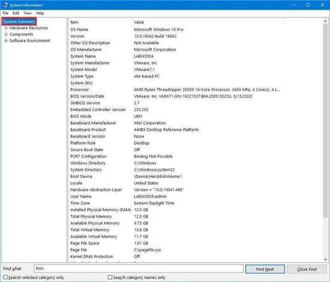The width and height of the screenshot is (330, 282).
Task: Select the PCR7 Configuration row
Action: click(196, 157)
